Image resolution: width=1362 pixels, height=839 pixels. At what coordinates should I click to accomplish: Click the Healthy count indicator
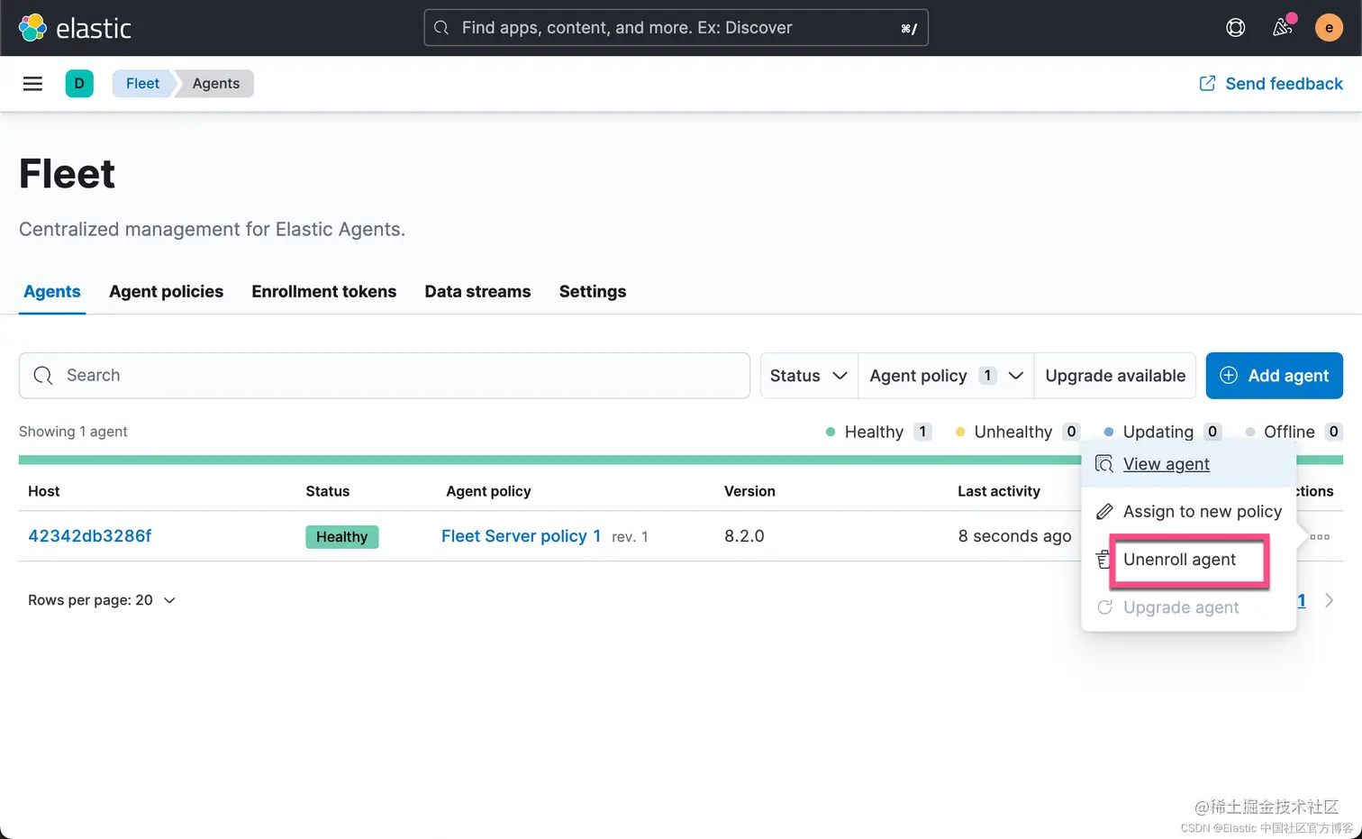coord(878,432)
